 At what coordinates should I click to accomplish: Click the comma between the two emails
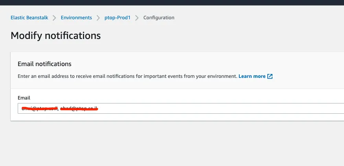58,109
